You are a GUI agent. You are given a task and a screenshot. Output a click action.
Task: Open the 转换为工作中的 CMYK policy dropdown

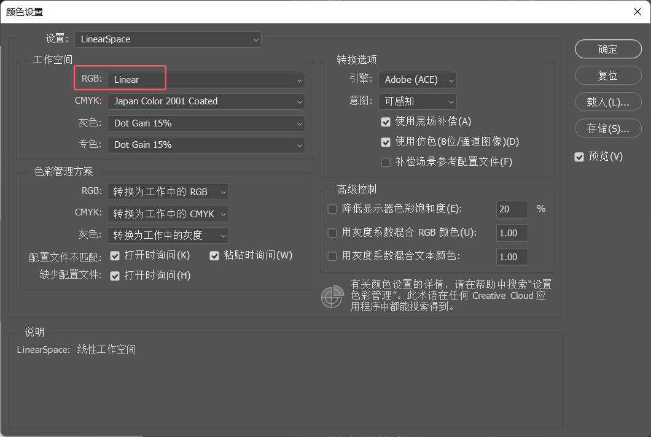click(x=168, y=214)
